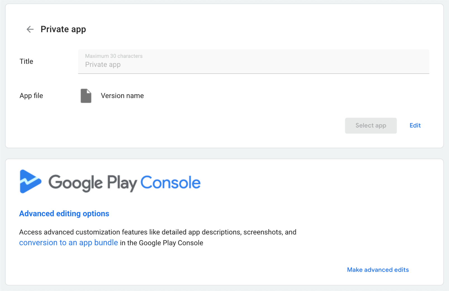The image size is (449, 291).
Task: Click the App file label
Action: click(x=31, y=96)
